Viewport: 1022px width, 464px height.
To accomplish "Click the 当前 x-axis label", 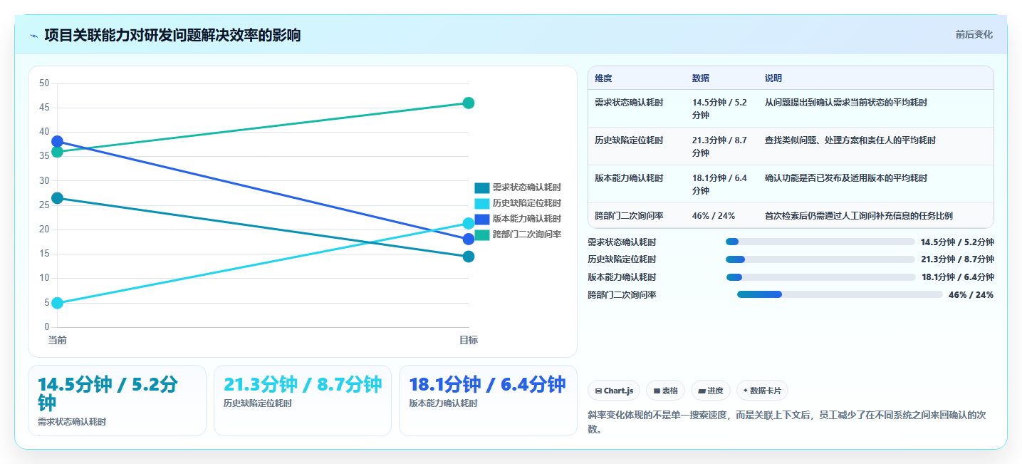I will (x=58, y=340).
